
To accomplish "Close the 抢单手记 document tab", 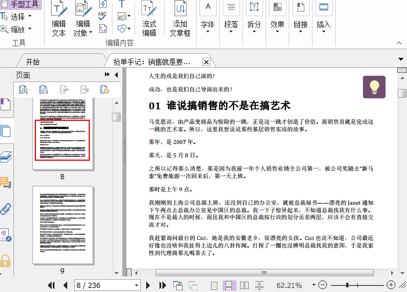I will (206, 62).
